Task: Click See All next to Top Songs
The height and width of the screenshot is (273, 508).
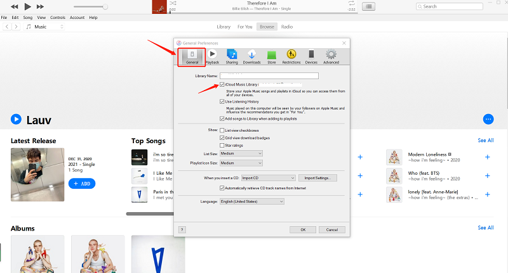Action: coord(486,140)
